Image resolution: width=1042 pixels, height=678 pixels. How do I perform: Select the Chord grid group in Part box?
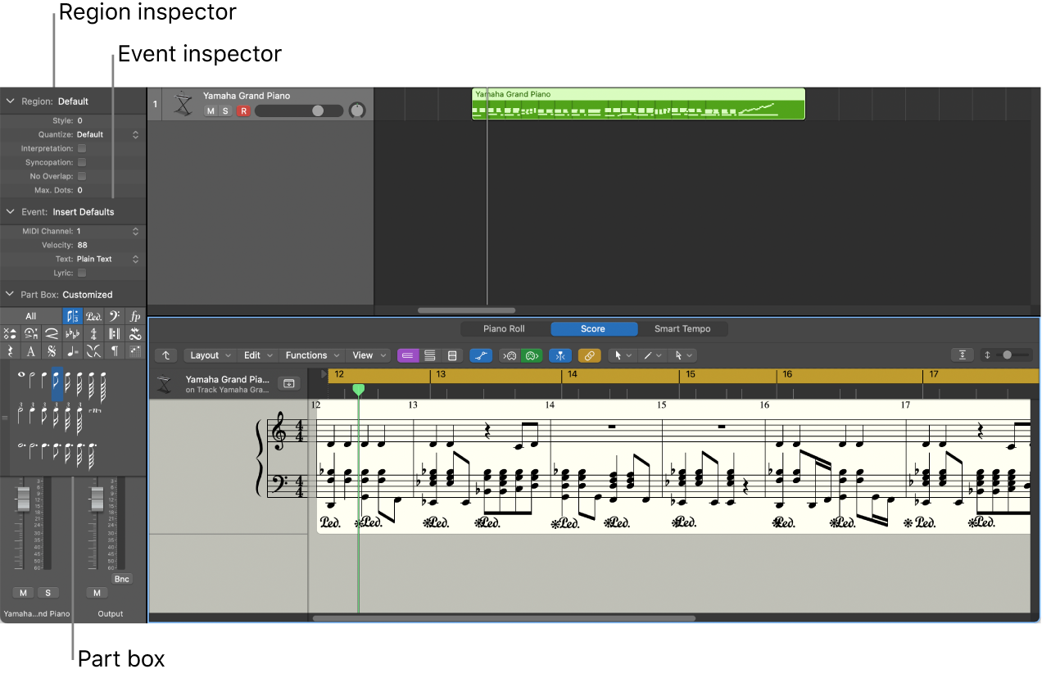tap(135, 350)
